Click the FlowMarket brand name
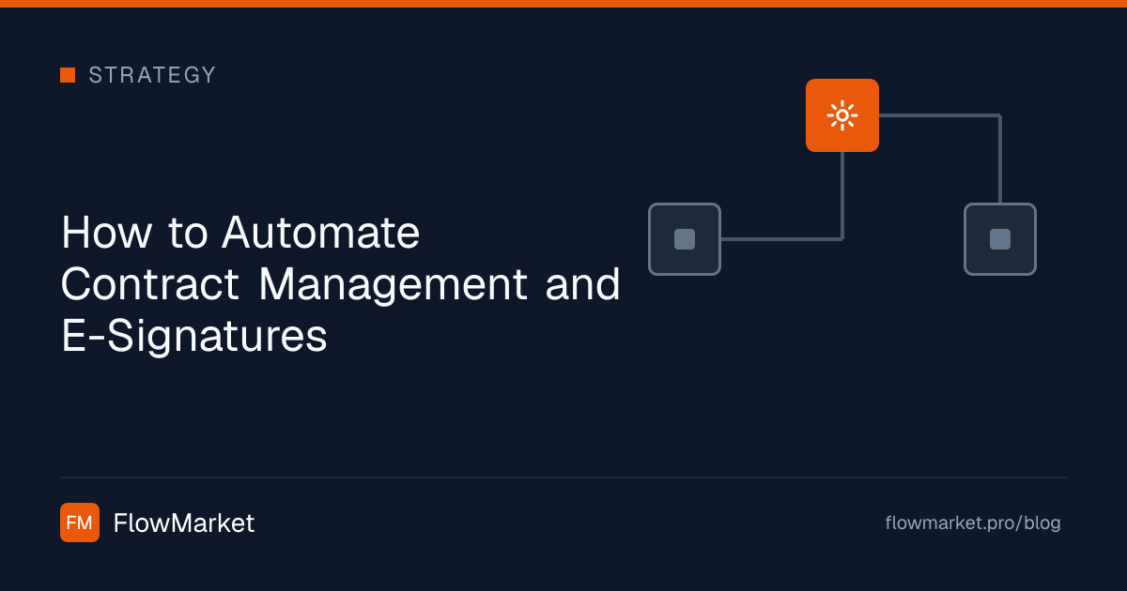Viewport: 1127px width, 591px height. (x=184, y=523)
